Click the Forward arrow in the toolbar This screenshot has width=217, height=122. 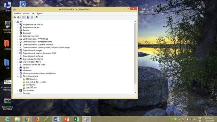18,17
